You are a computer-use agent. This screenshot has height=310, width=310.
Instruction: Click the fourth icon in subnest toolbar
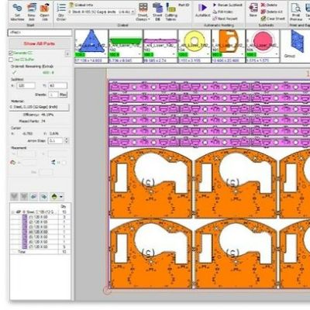tap(43, 197)
